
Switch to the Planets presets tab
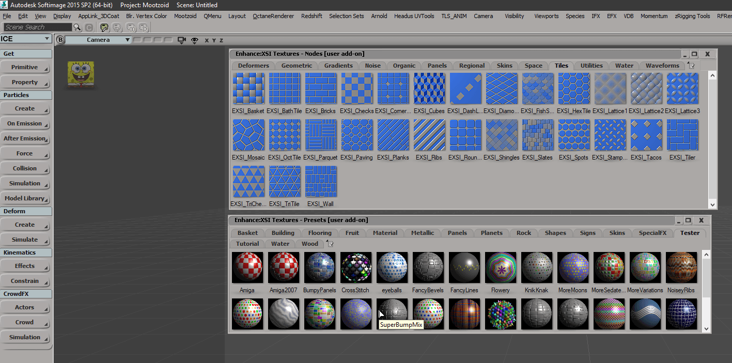(x=492, y=233)
